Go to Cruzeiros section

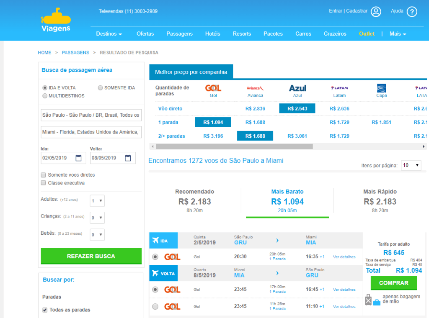click(335, 33)
